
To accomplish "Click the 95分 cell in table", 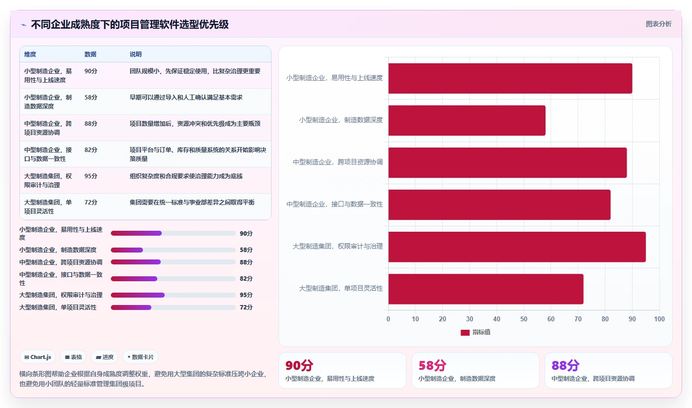I will click(91, 176).
